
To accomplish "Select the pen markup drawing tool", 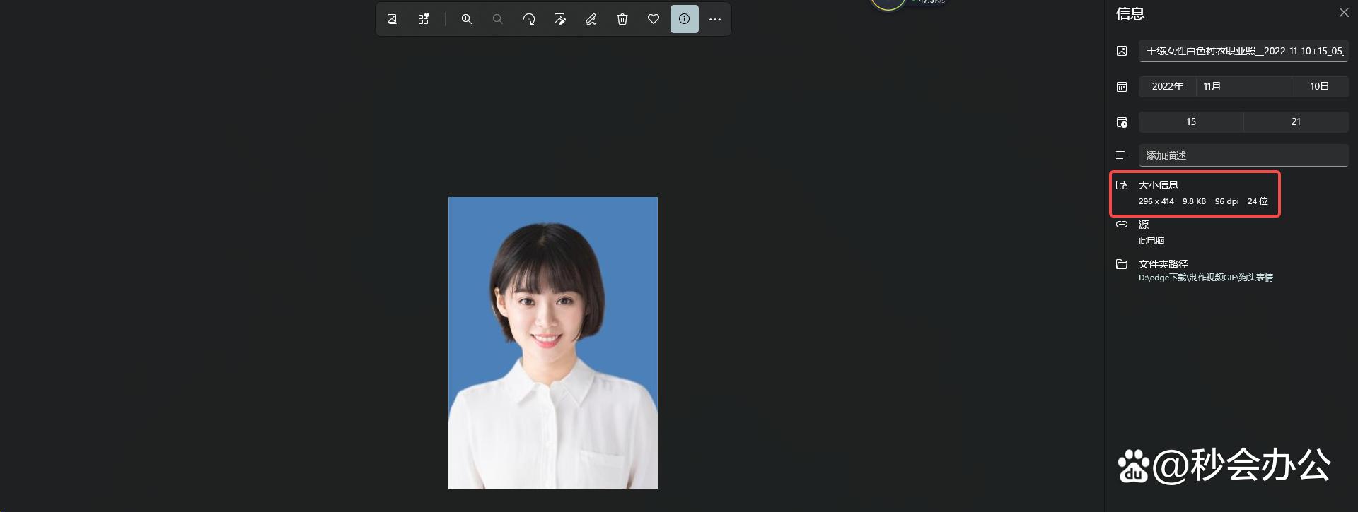I will pos(591,19).
